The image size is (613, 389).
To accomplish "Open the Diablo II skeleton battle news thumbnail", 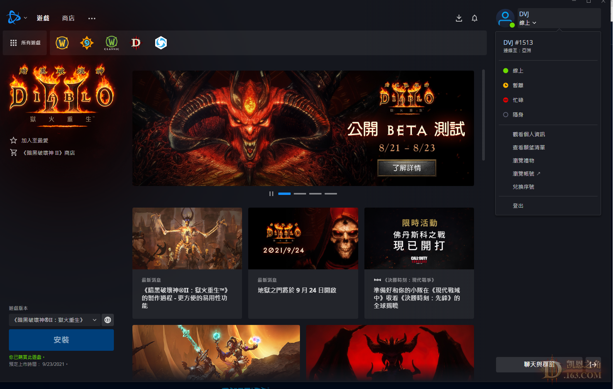I will point(187,238).
